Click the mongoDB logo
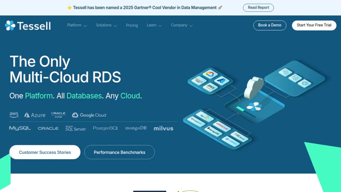Image resolution: width=341 pixels, height=192 pixels. [x=136, y=128]
